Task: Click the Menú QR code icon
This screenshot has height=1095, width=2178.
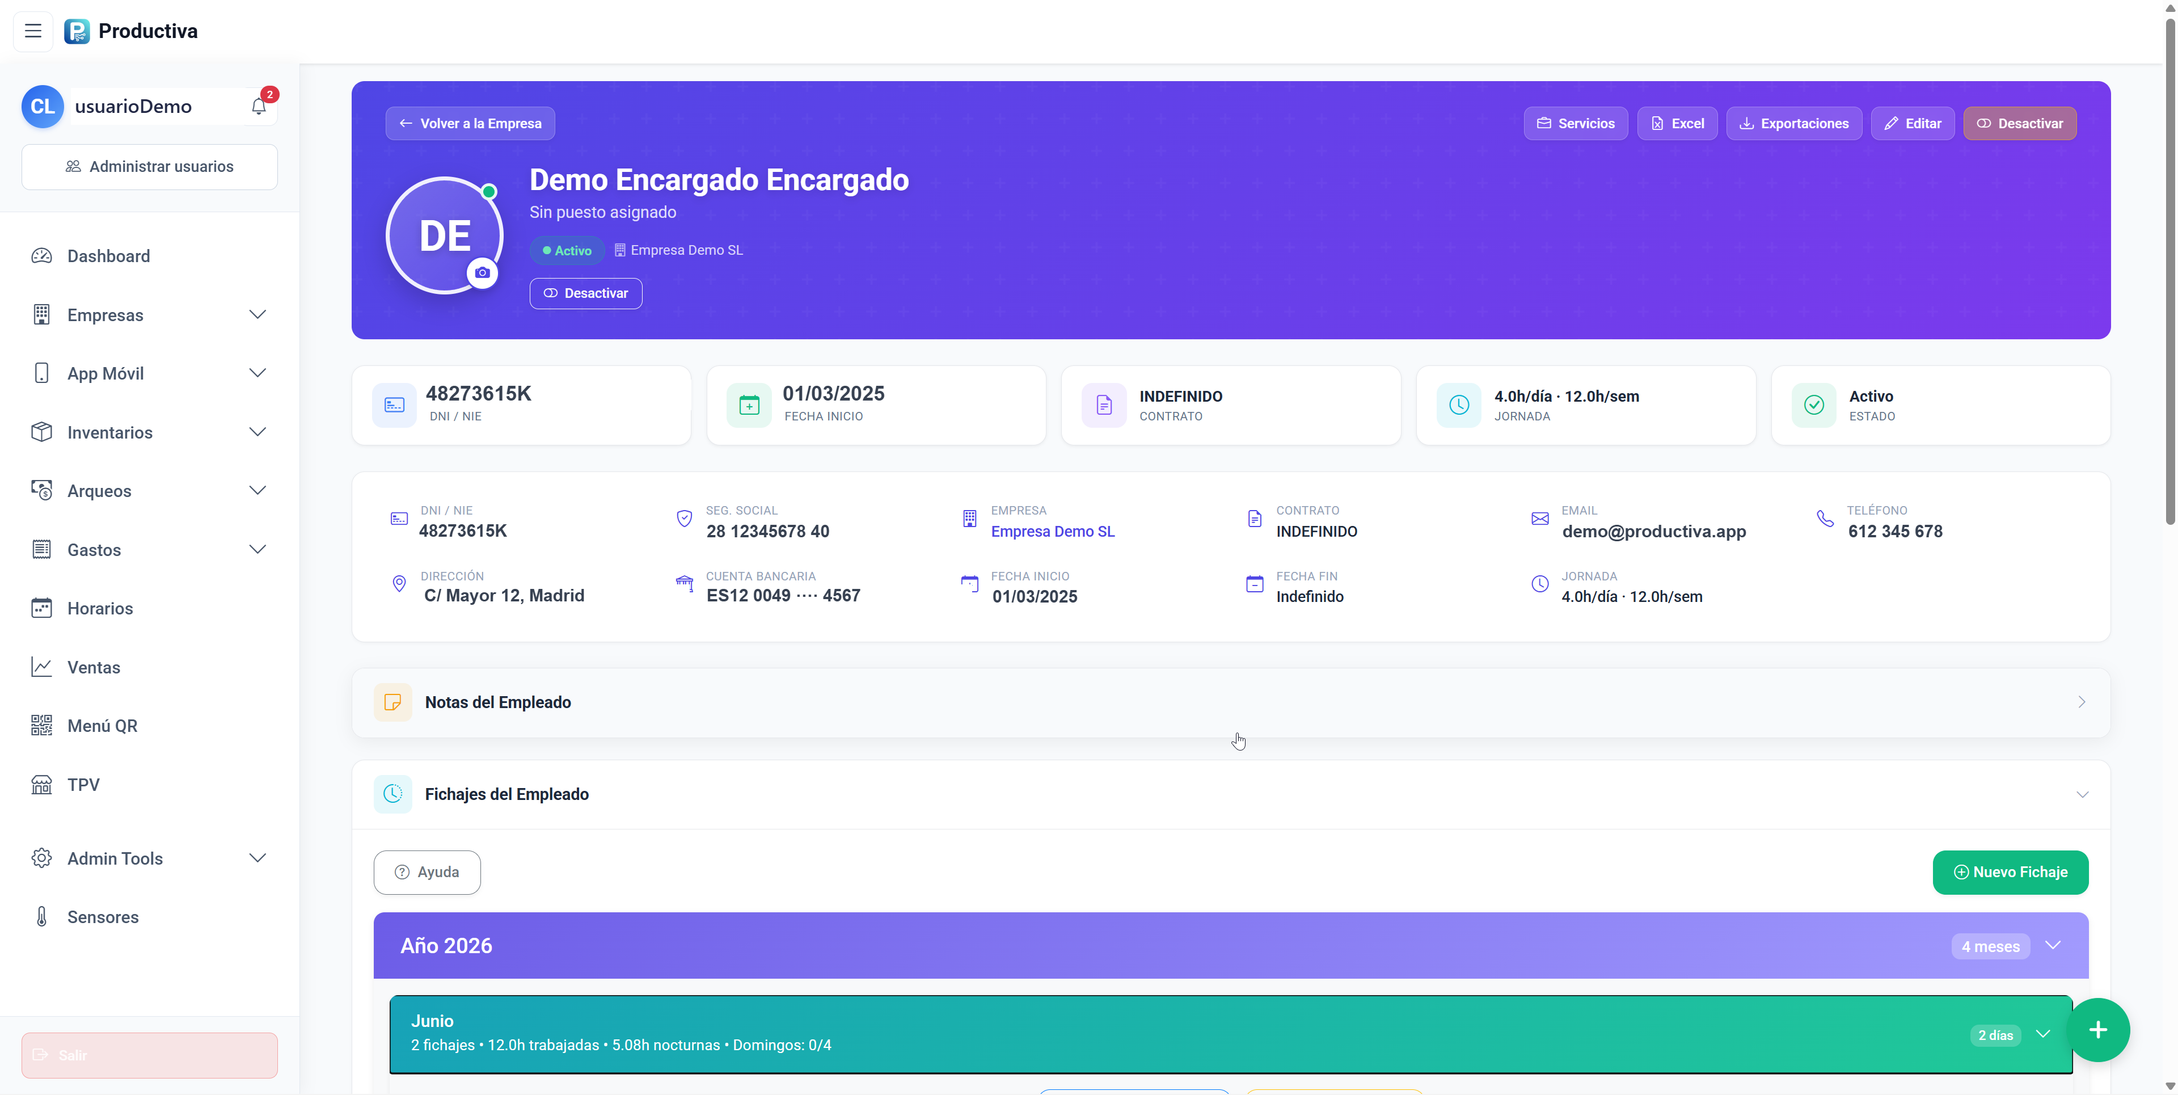Action: pyautogui.click(x=41, y=726)
